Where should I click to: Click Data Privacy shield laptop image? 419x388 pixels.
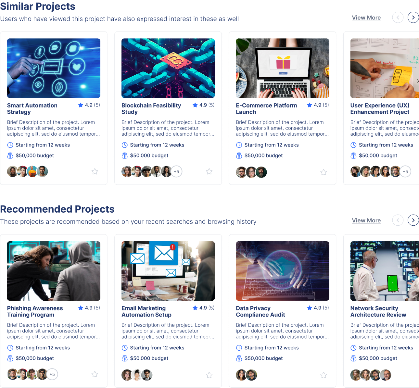click(x=283, y=271)
